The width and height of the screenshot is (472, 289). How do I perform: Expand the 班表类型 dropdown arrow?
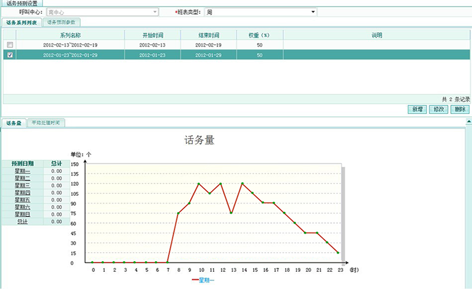(x=313, y=12)
